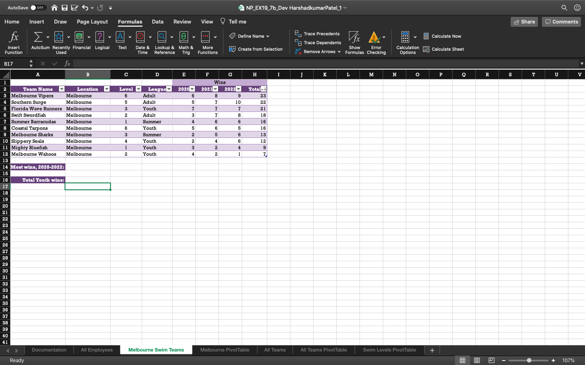This screenshot has height=365, width=585.
Task: Open Financial functions icon
Action: pos(79,37)
